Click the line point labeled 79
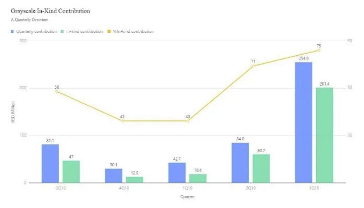The width and height of the screenshot is (364, 208). pos(319,51)
